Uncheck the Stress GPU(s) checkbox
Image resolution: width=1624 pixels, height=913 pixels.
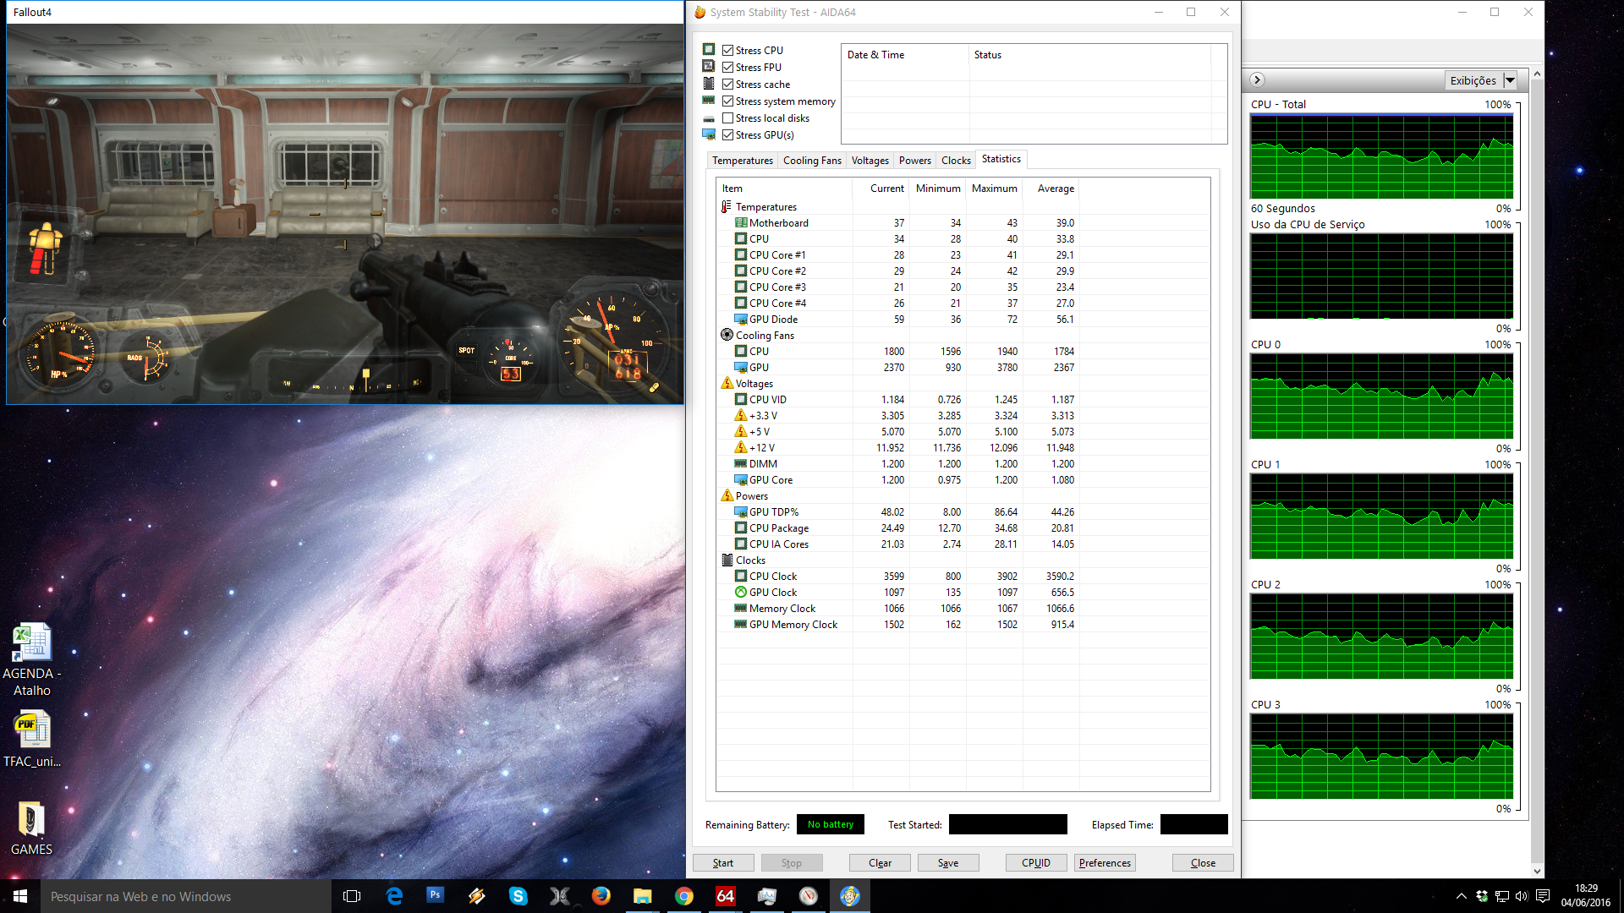tap(727, 135)
